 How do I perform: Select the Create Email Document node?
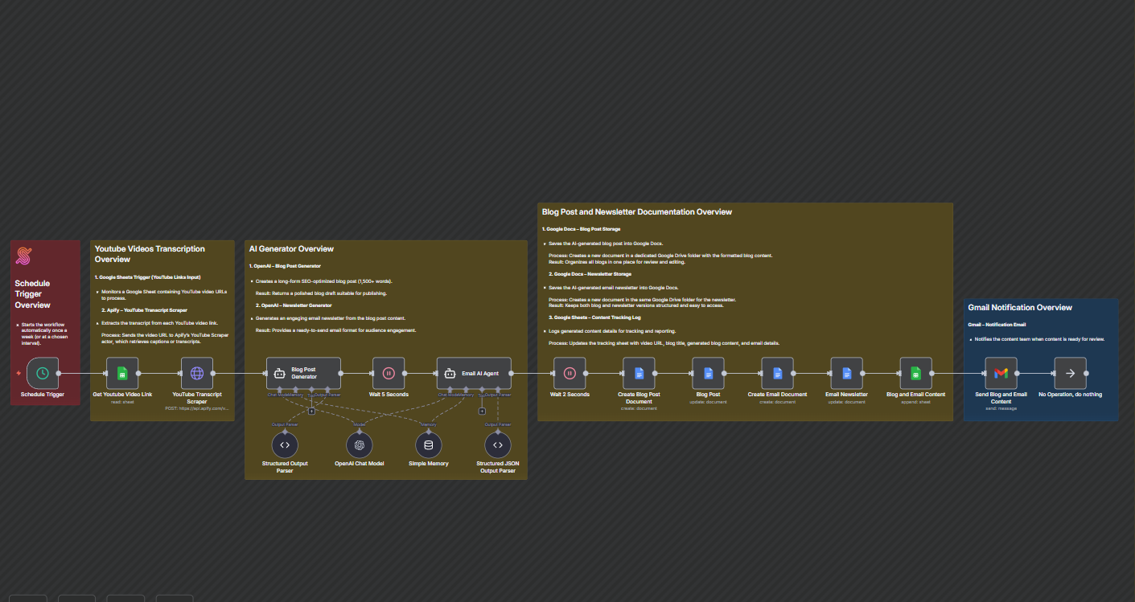778,373
